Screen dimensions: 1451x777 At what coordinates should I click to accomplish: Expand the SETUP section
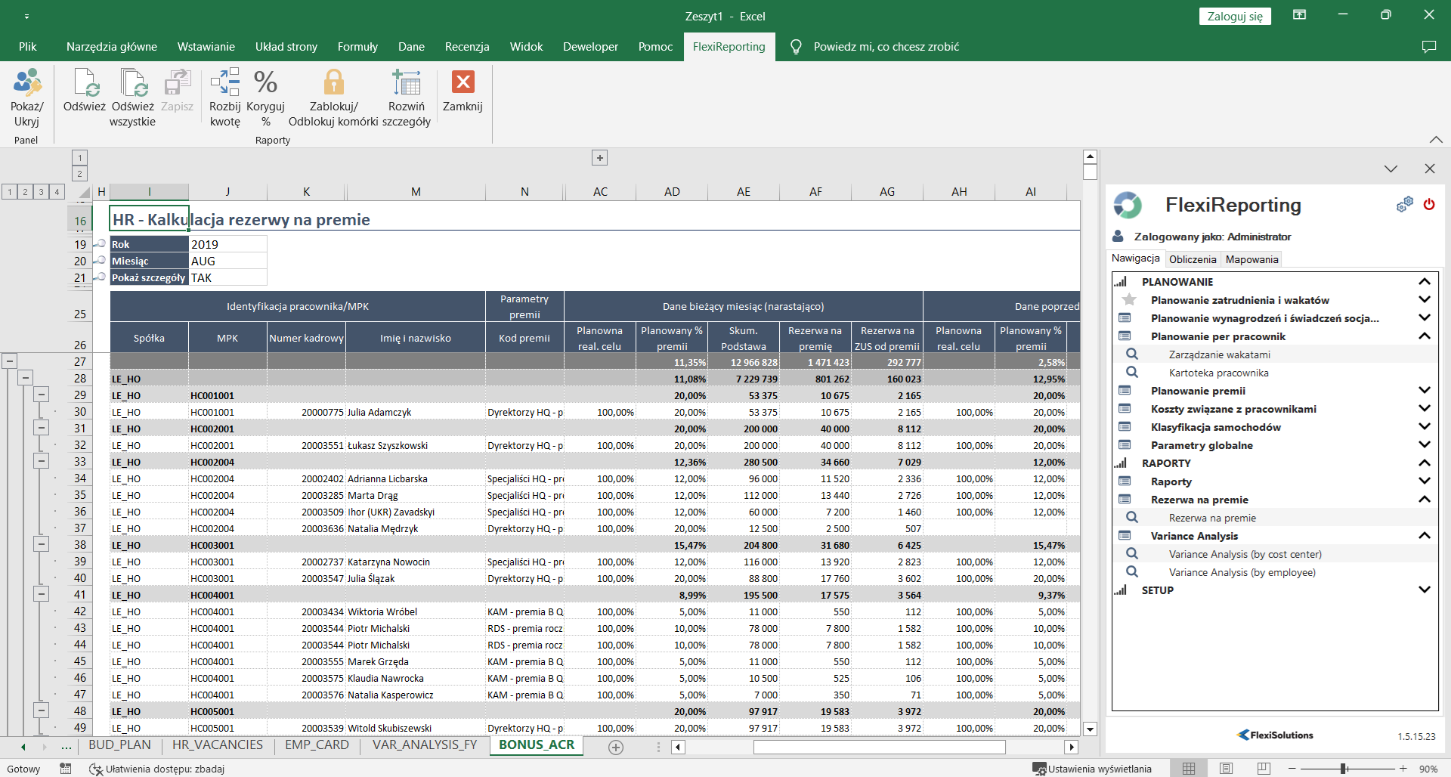coord(1424,590)
